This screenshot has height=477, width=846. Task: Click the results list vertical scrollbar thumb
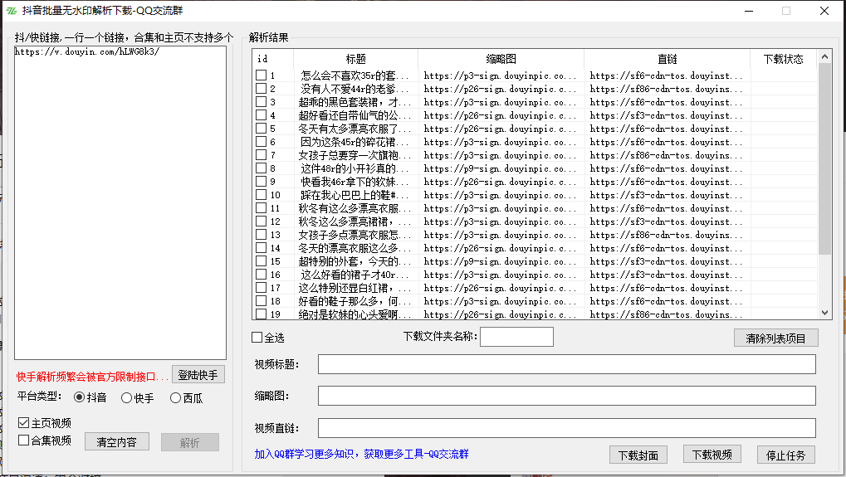[x=824, y=158]
